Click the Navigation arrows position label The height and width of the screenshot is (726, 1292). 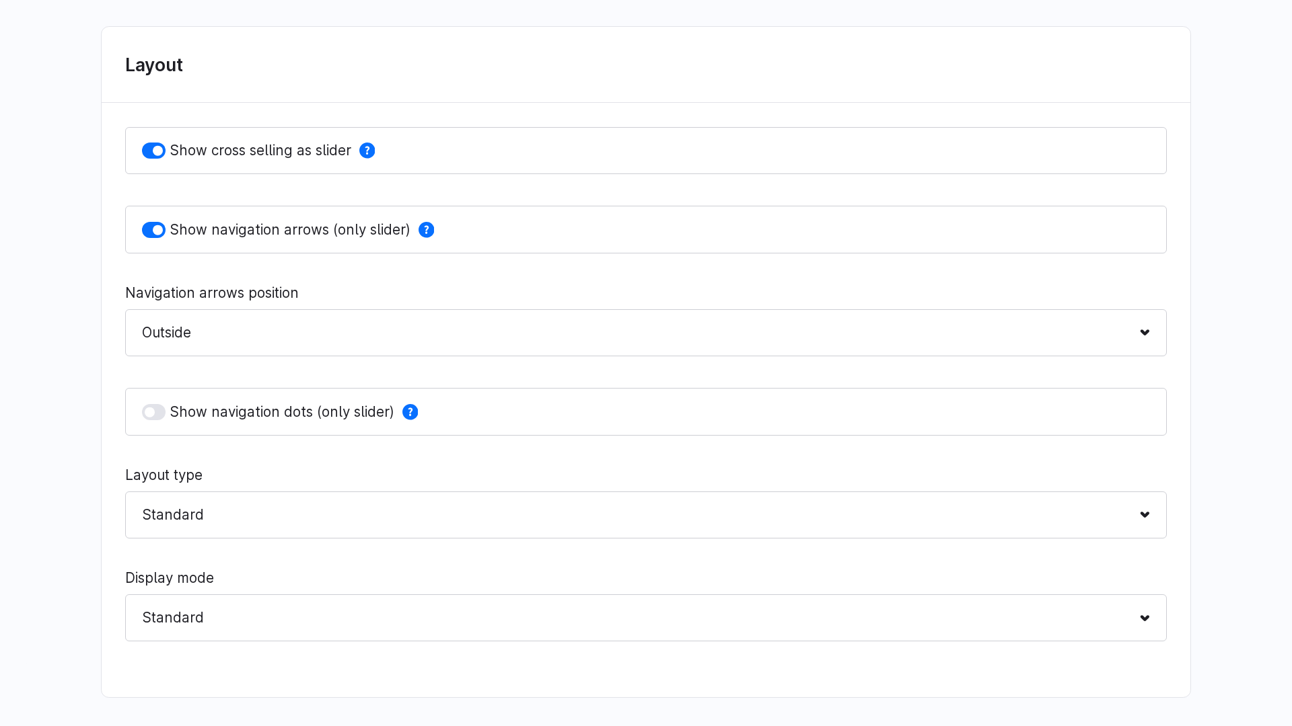click(212, 293)
